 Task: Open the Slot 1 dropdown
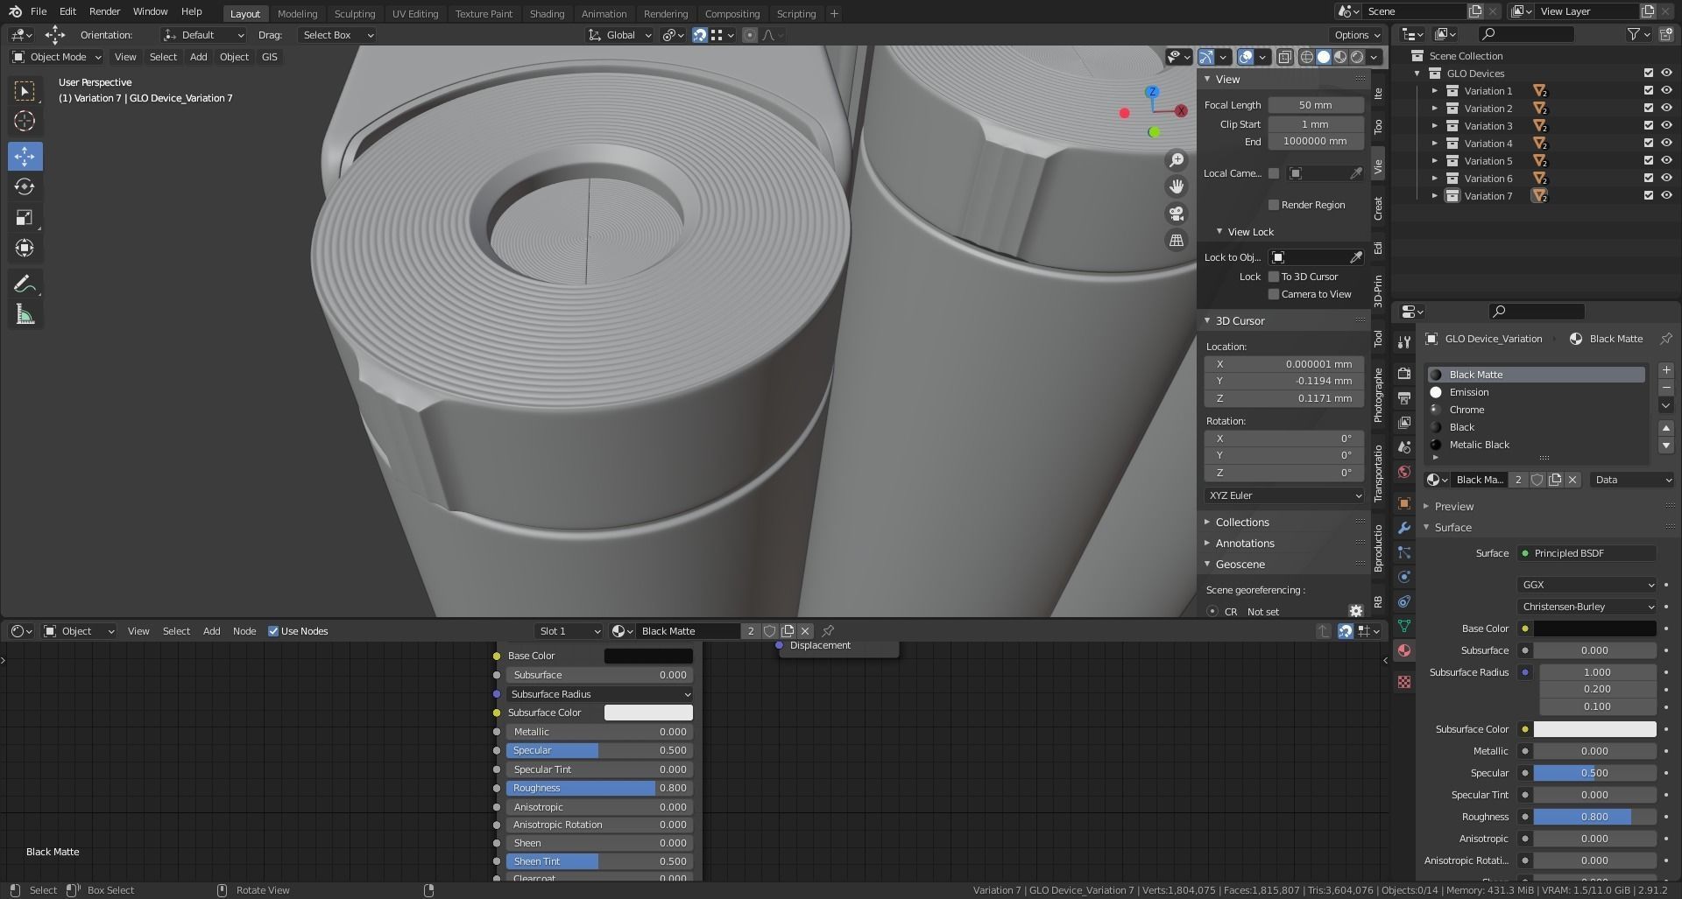pyautogui.click(x=569, y=631)
